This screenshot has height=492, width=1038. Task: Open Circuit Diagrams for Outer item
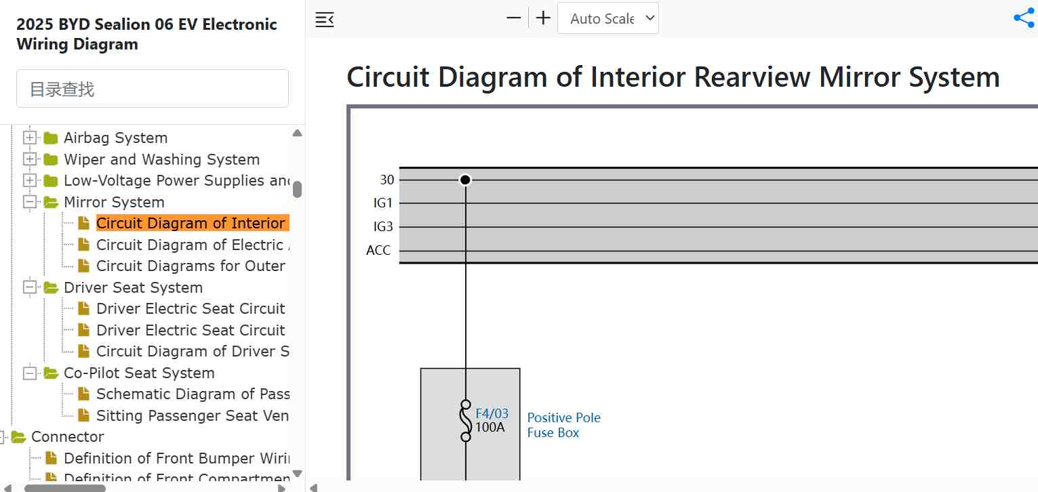[x=192, y=266]
